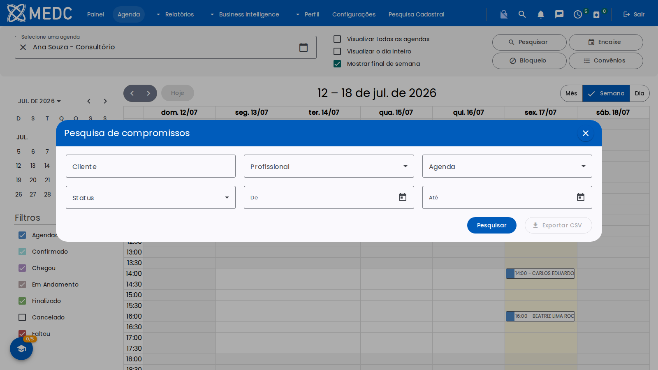Open the Painel menu item
This screenshot has width=658, height=370.
(x=96, y=14)
